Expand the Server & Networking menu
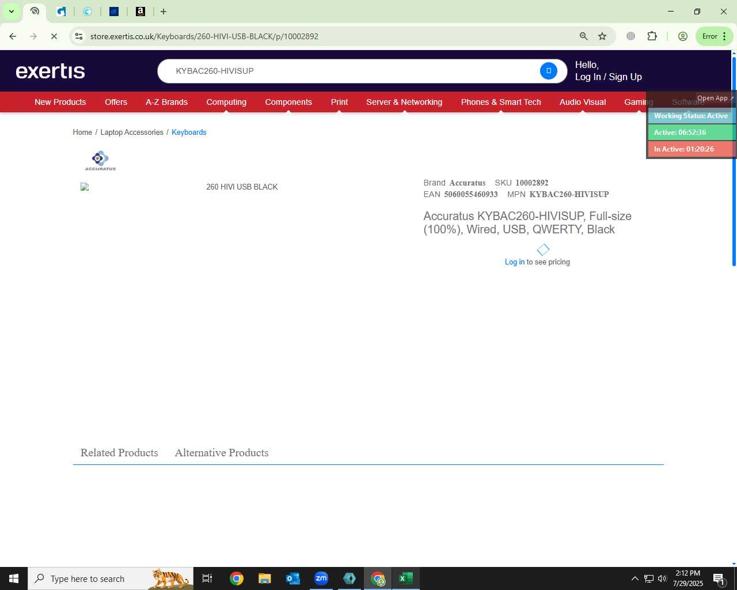This screenshot has height=590, width=737. click(404, 102)
